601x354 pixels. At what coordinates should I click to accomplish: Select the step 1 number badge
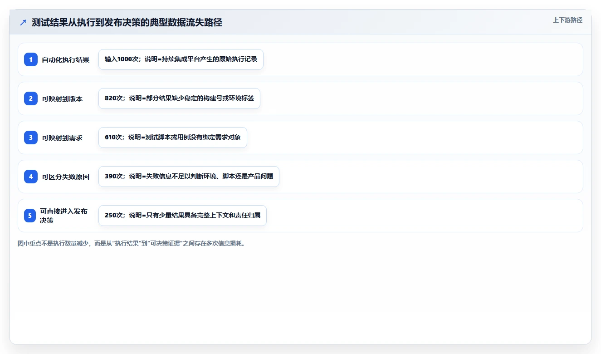(x=31, y=59)
